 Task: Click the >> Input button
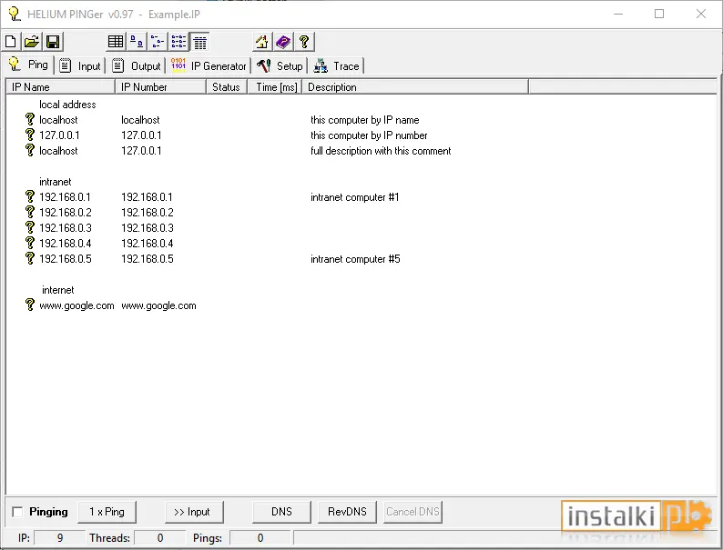point(194,512)
